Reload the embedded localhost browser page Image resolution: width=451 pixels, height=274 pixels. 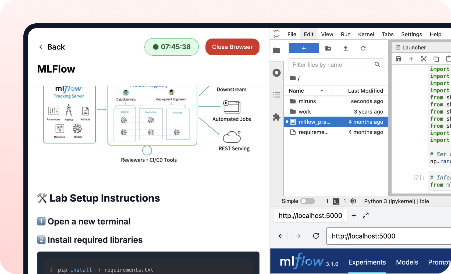coord(316,236)
